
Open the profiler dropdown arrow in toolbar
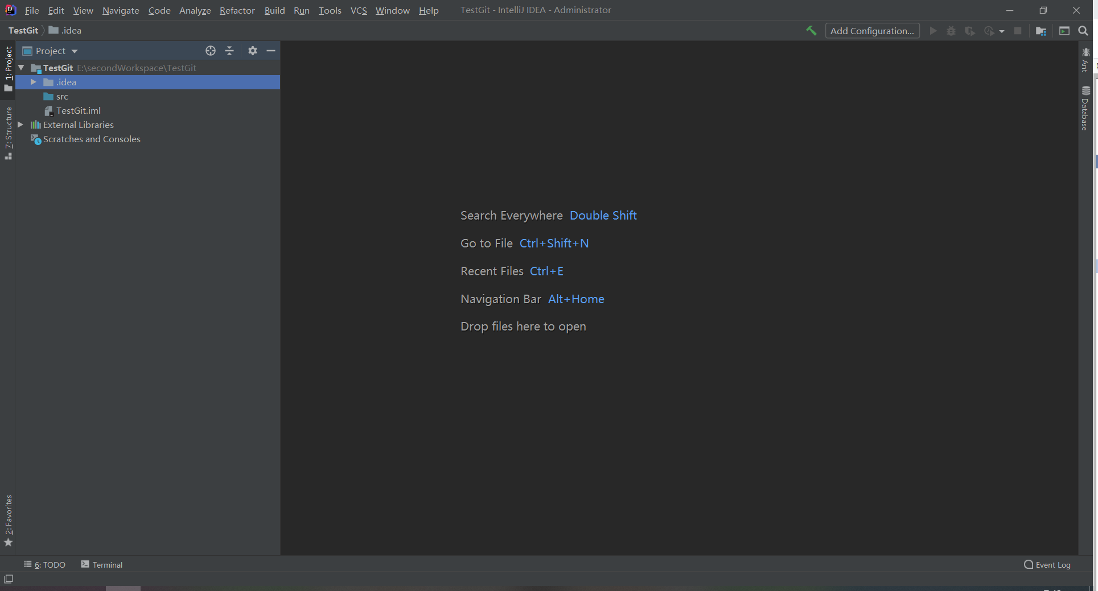click(1002, 31)
